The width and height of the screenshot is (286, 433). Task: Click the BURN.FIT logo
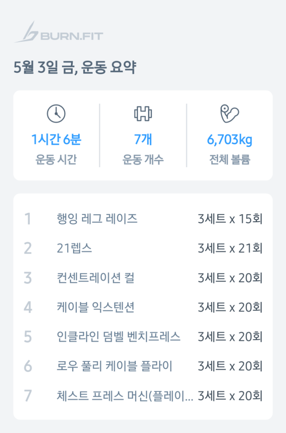click(59, 33)
